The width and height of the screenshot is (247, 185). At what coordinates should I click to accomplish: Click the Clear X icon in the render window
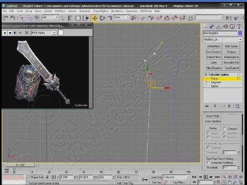pos(27,33)
